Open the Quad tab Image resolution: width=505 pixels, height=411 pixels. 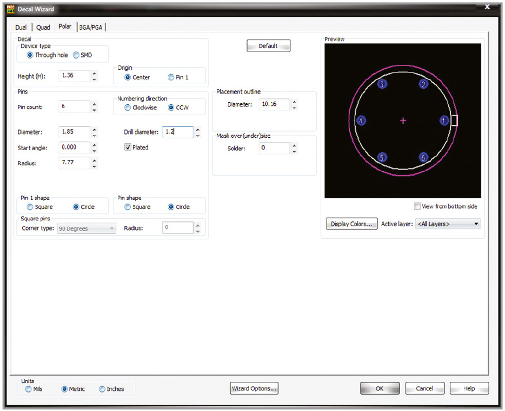tap(43, 27)
